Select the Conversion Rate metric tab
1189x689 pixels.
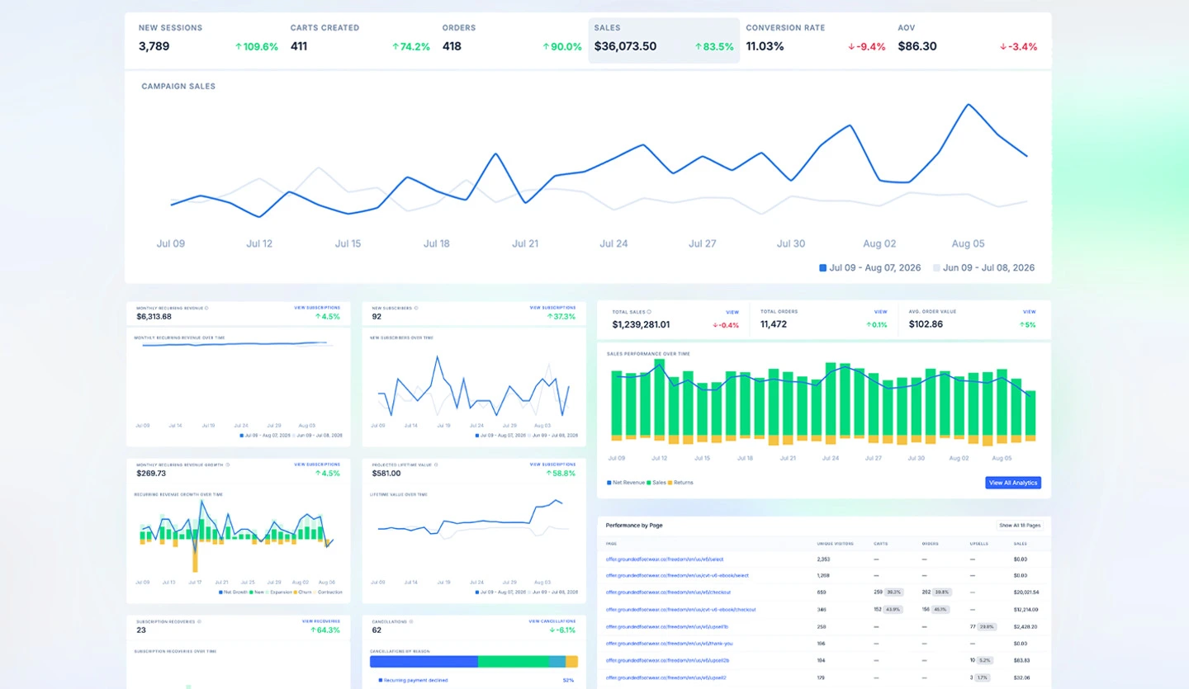tap(816, 40)
